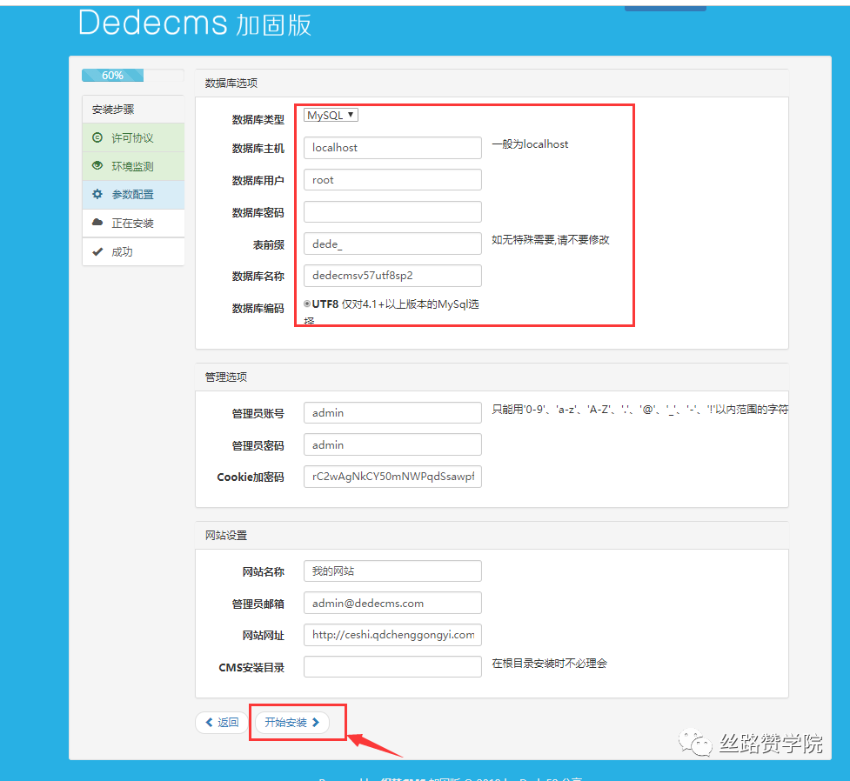Click the 管理选项 section heading
The image size is (850, 781).
(226, 377)
